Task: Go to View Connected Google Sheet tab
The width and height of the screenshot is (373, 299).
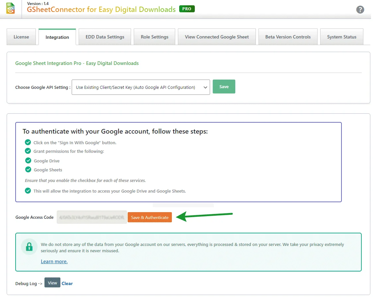Action: pyautogui.click(x=217, y=37)
